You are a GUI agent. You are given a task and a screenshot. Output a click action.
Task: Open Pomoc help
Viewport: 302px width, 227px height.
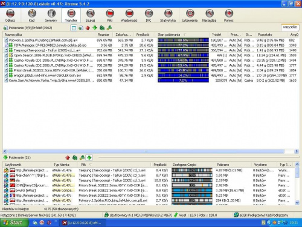click(229, 16)
